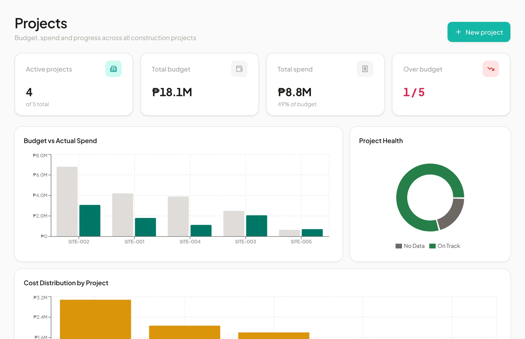Image resolution: width=525 pixels, height=339 pixels.
Task: Click the Over budget trend-down icon
Action: pos(491,69)
